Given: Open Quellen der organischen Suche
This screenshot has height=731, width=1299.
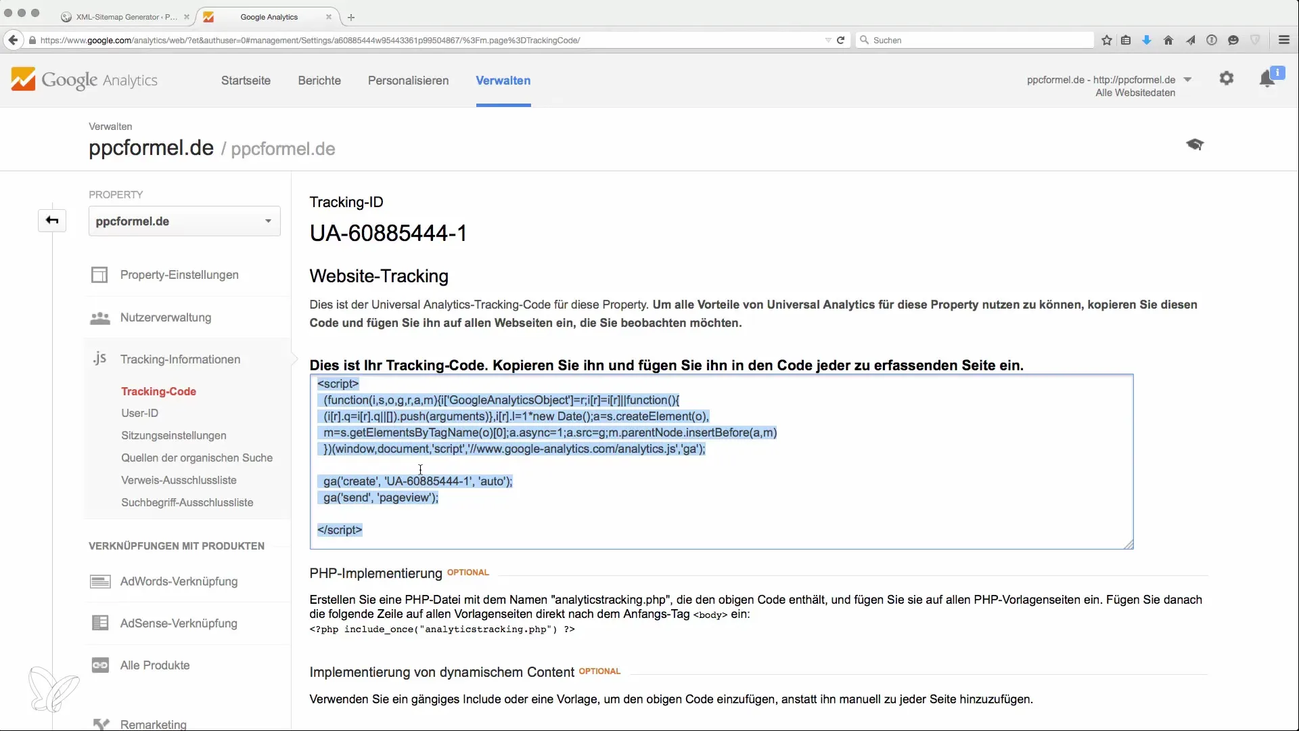Looking at the screenshot, I should click(197, 458).
